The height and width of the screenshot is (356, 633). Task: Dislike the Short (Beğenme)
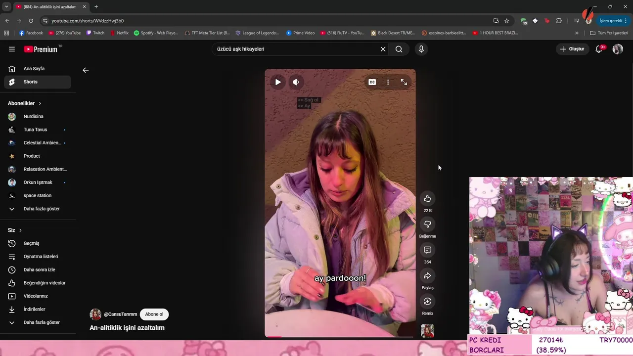point(428,224)
